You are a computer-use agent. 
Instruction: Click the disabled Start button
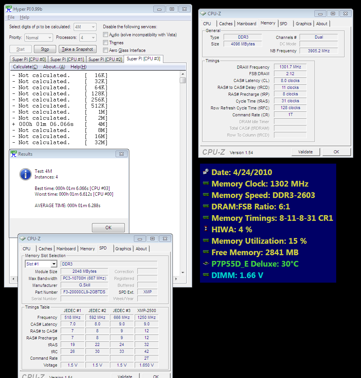coord(21,49)
